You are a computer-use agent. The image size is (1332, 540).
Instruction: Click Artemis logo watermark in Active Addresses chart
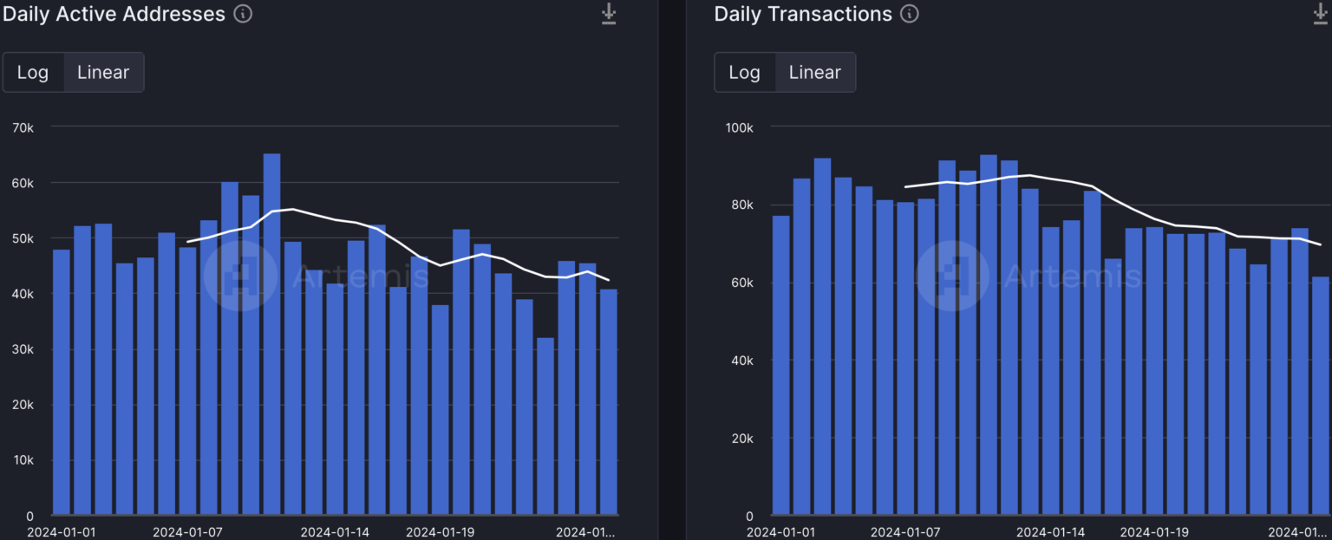[x=240, y=277]
